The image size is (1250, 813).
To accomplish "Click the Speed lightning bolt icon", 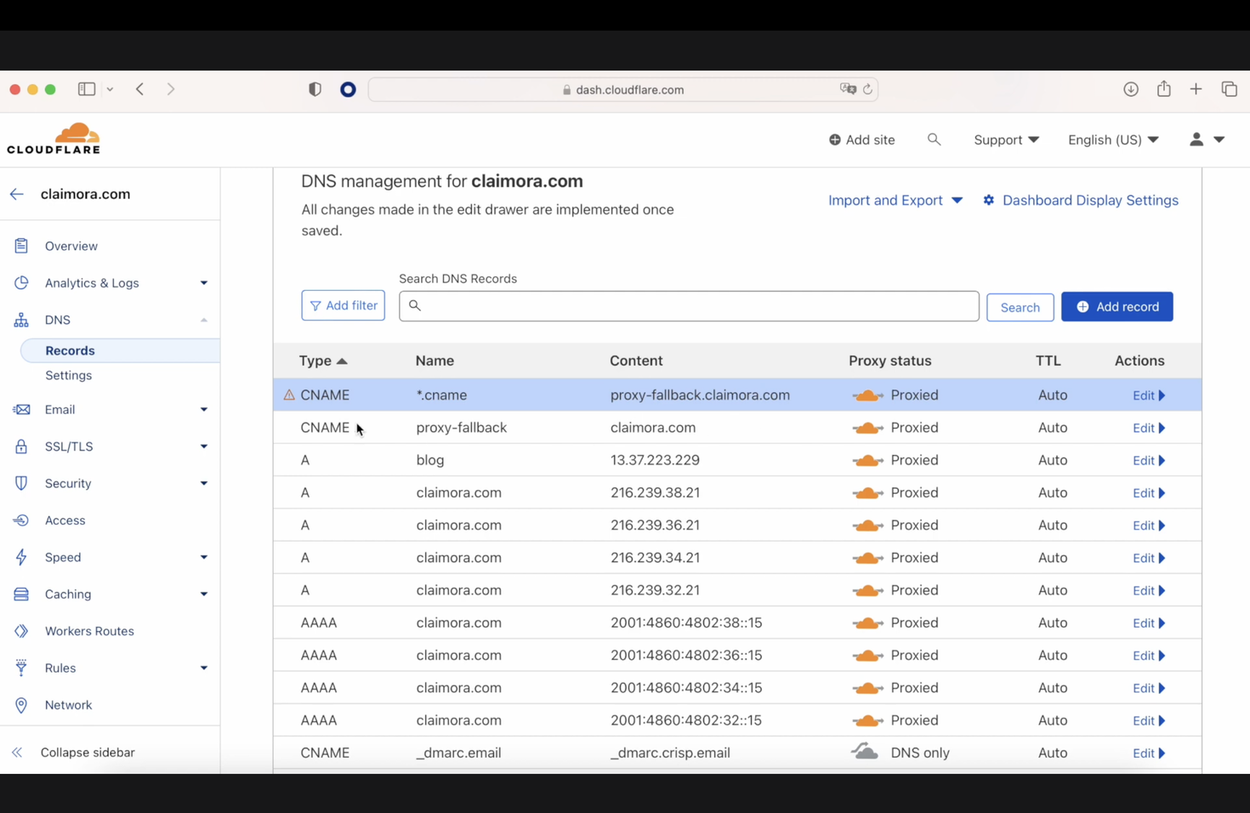I will (21, 557).
